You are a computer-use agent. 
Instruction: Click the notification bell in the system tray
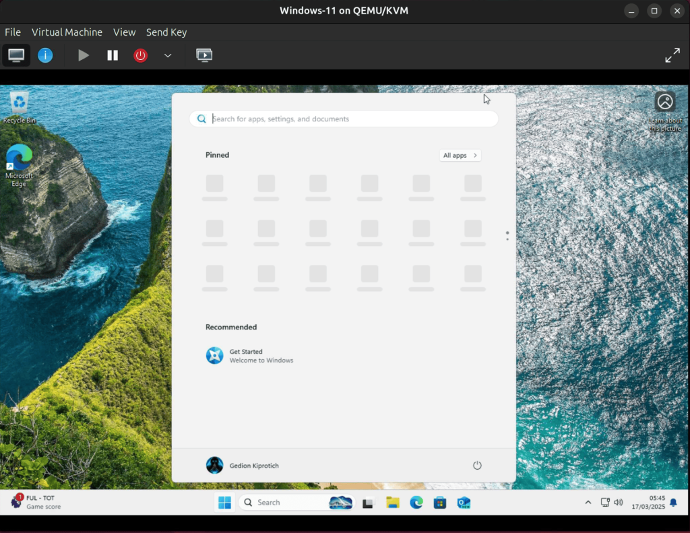click(672, 502)
